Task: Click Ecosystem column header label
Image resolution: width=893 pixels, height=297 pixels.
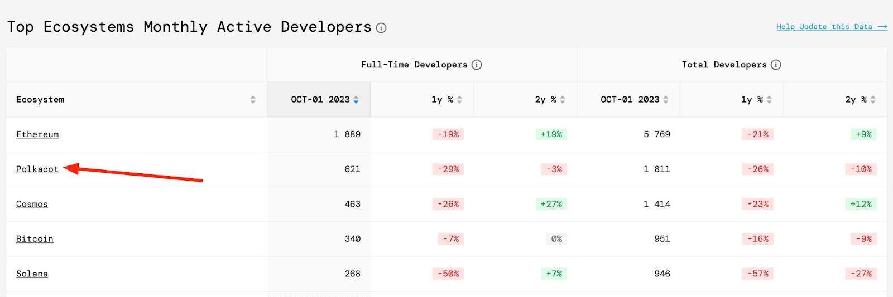Action: pyautogui.click(x=40, y=100)
